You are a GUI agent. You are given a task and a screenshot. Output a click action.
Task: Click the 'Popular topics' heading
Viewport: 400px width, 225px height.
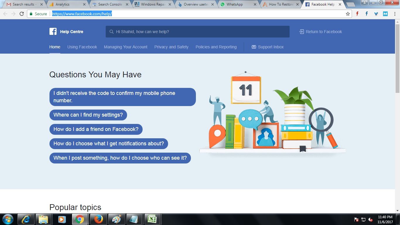(75, 207)
